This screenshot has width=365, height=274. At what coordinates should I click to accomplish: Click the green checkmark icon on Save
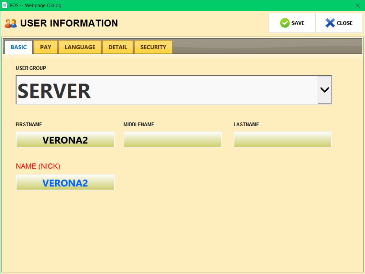point(285,23)
